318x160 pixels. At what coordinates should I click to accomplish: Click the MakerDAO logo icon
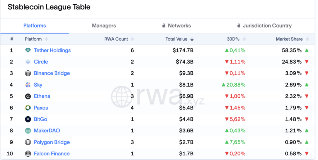(x=28, y=131)
